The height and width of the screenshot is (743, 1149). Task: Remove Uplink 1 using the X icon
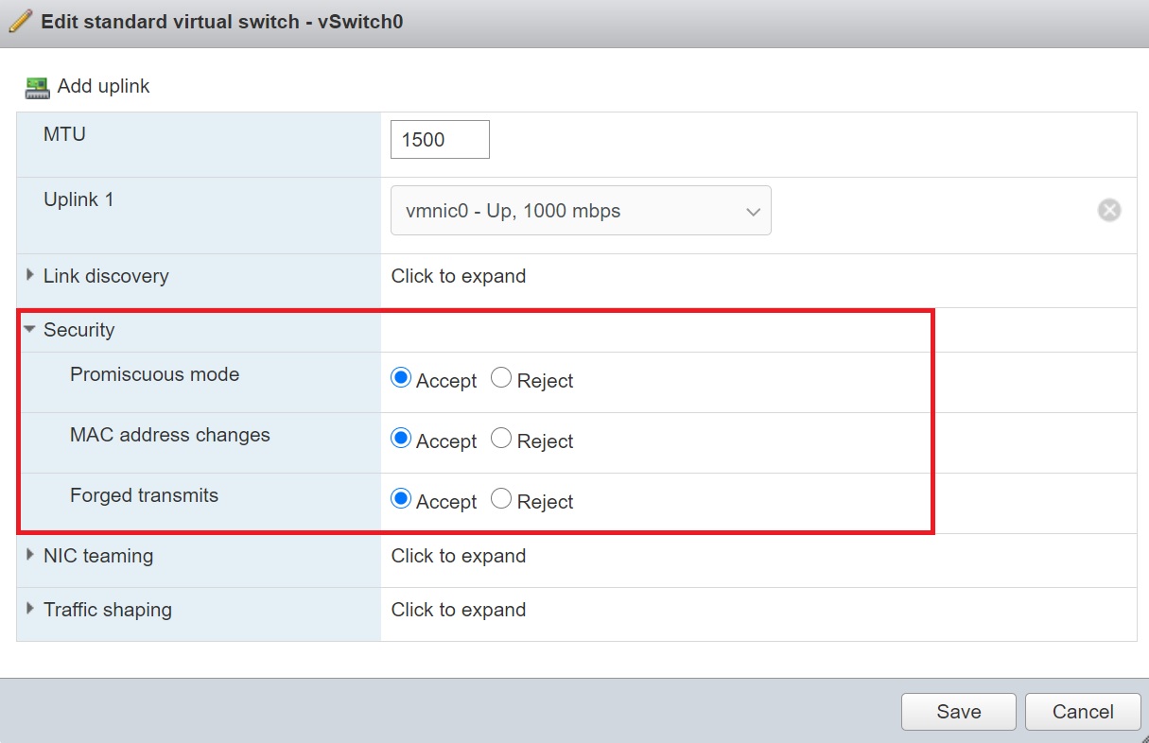coord(1109,210)
